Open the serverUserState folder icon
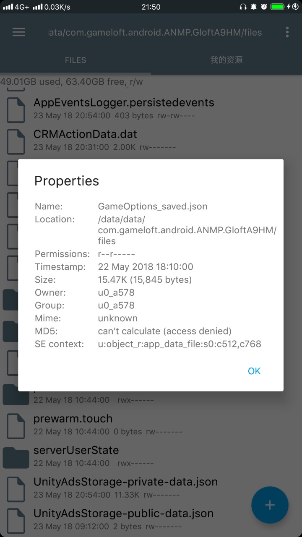The height and width of the screenshot is (537, 302). tap(16, 456)
